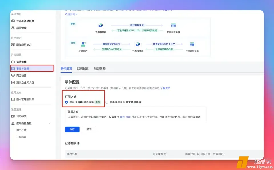Click the 取消 button
The height and width of the screenshot is (170, 274).
coord(89,129)
